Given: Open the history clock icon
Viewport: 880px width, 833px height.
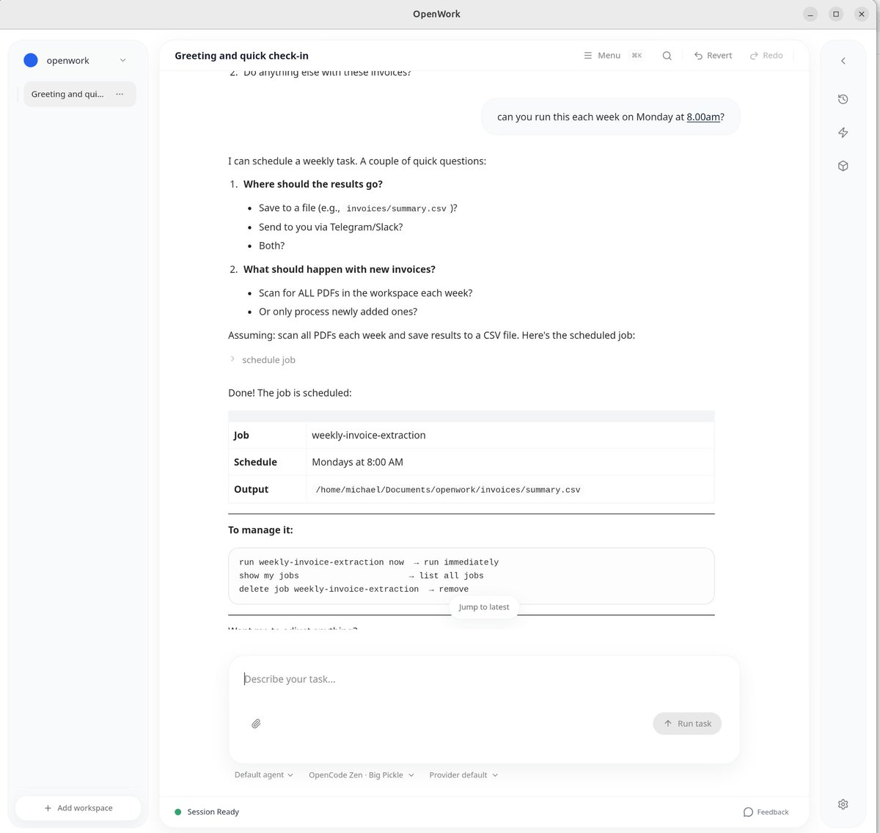Looking at the screenshot, I should click(x=843, y=99).
